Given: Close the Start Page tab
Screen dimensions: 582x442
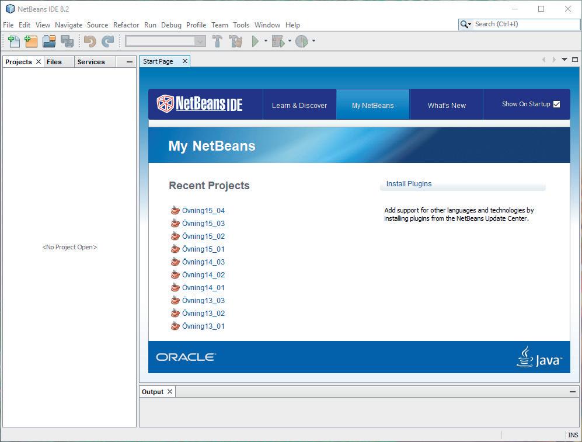Looking at the screenshot, I should pyautogui.click(x=185, y=61).
